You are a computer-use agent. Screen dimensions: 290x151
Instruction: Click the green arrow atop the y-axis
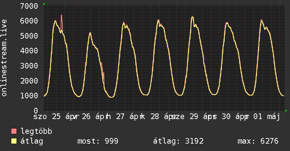coord(44,4)
